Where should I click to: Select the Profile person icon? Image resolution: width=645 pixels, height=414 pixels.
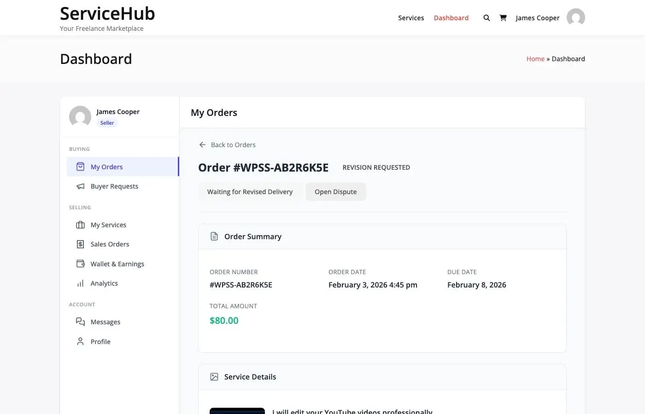[80, 341]
